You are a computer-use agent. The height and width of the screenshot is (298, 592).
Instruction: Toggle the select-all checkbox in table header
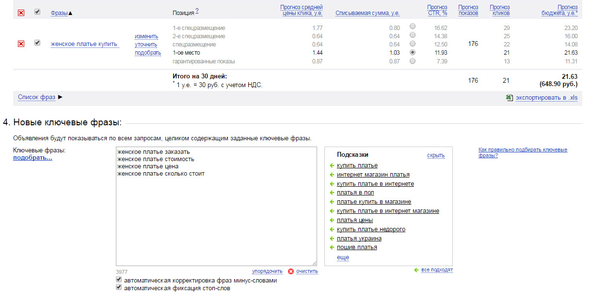pyautogui.click(x=37, y=12)
